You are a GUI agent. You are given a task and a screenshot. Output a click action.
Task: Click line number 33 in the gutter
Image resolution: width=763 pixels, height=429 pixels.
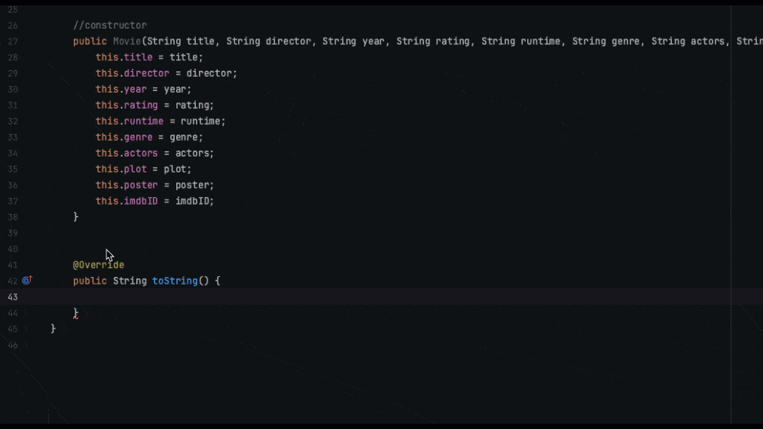click(13, 137)
